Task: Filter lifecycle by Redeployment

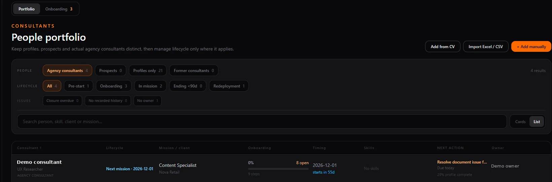Action: (229, 86)
